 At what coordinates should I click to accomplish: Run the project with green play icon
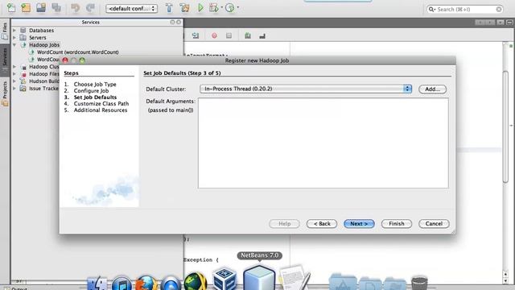click(x=200, y=7)
